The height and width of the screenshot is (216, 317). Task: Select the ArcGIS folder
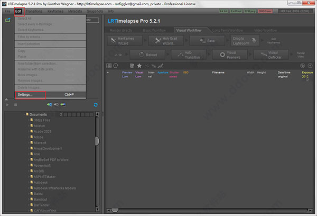(x=39, y=171)
